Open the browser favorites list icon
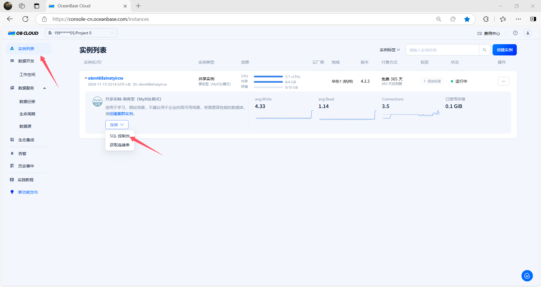Image resolution: width=541 pixels, height=287 pixels. (x=503, y=19)
